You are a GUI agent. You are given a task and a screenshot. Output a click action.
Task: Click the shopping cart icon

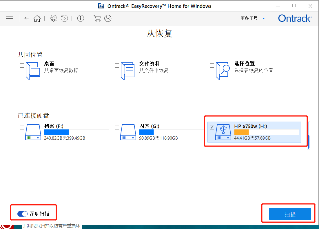(97, 18)
